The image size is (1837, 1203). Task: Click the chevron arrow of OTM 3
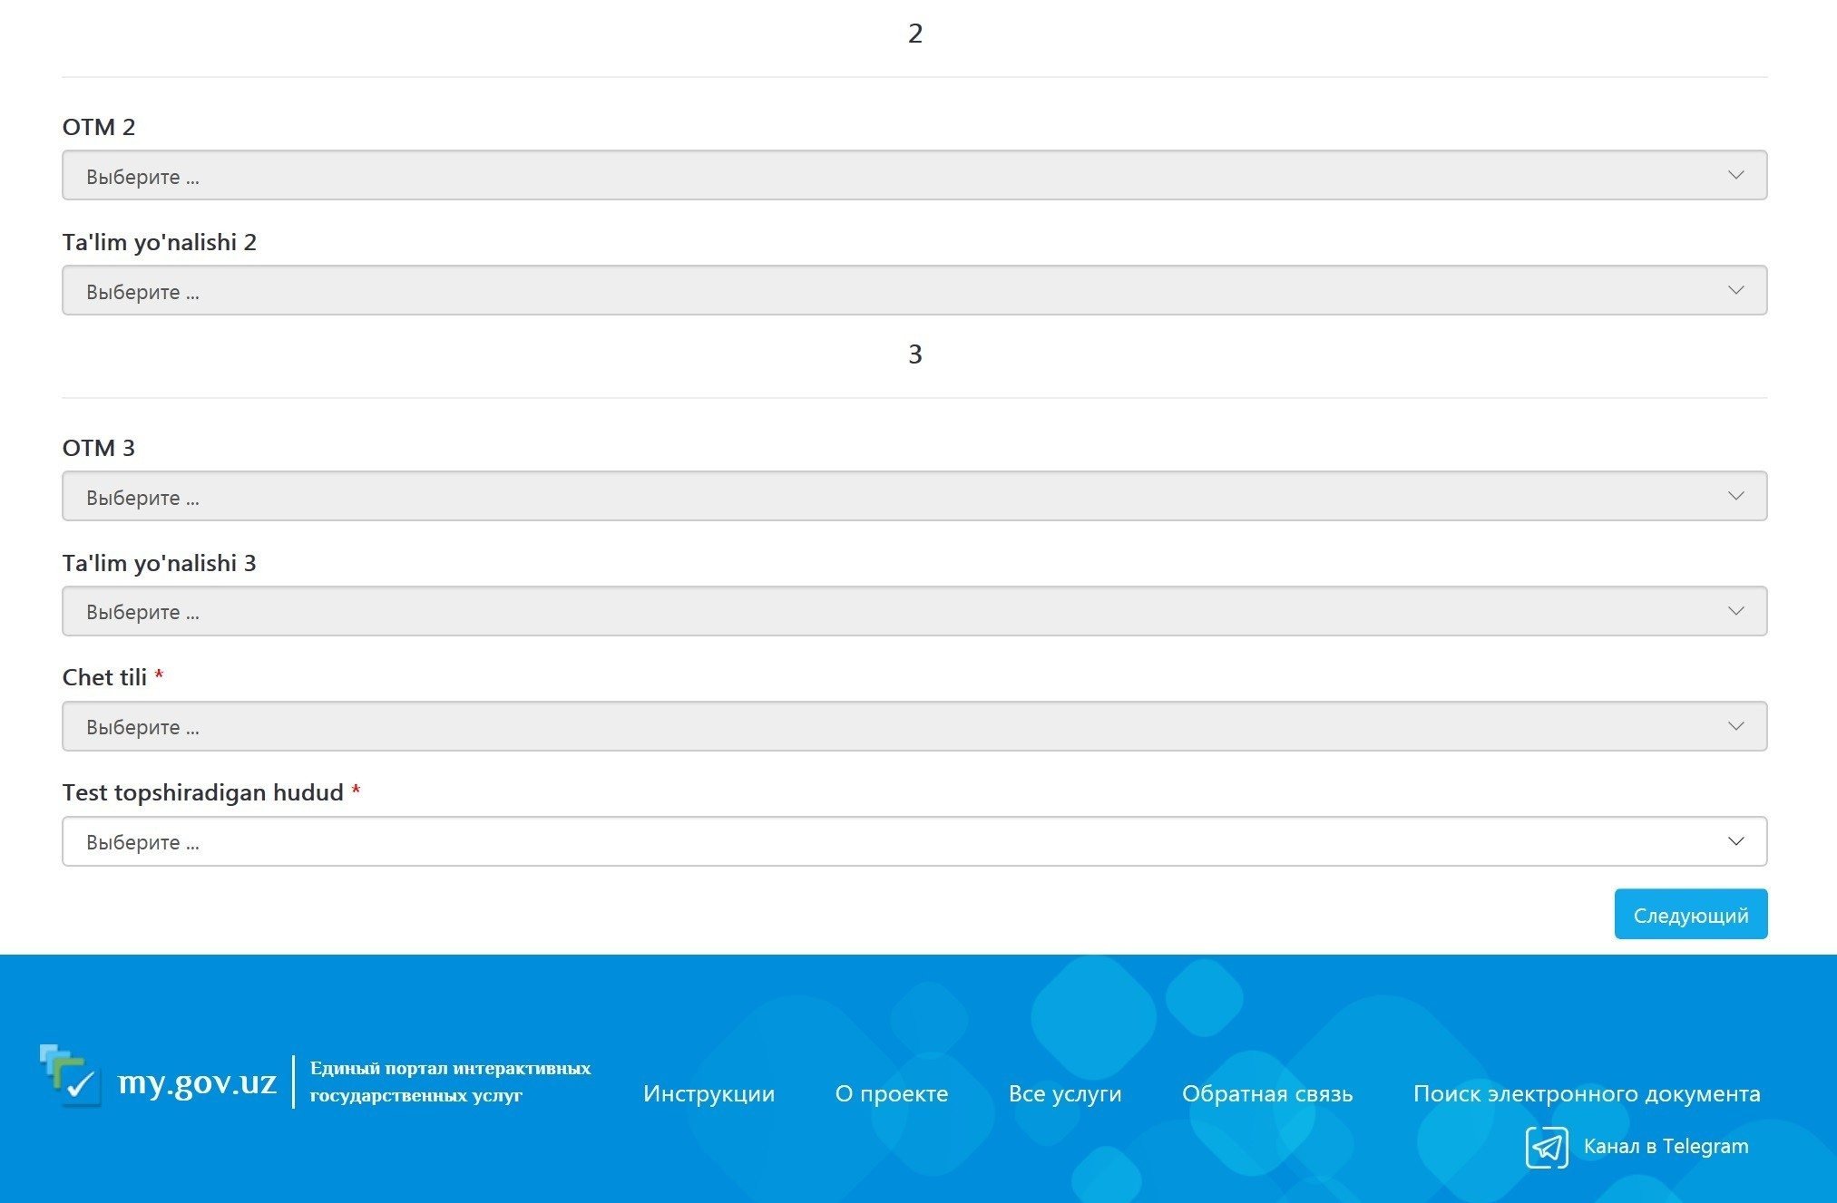[1735, 496]
